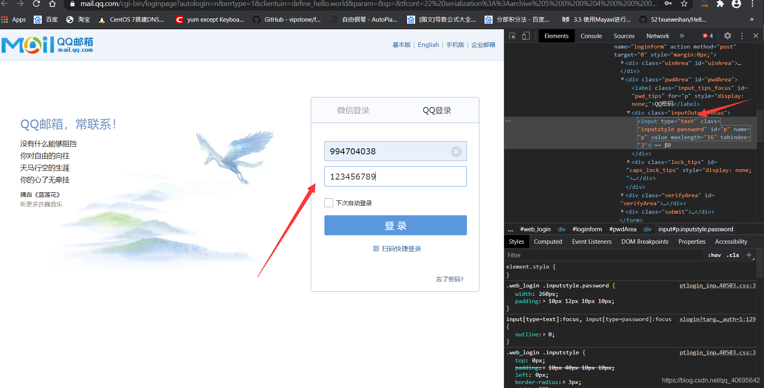
Task: Open the Computed pane tab
Action: [x=548, y=242]
